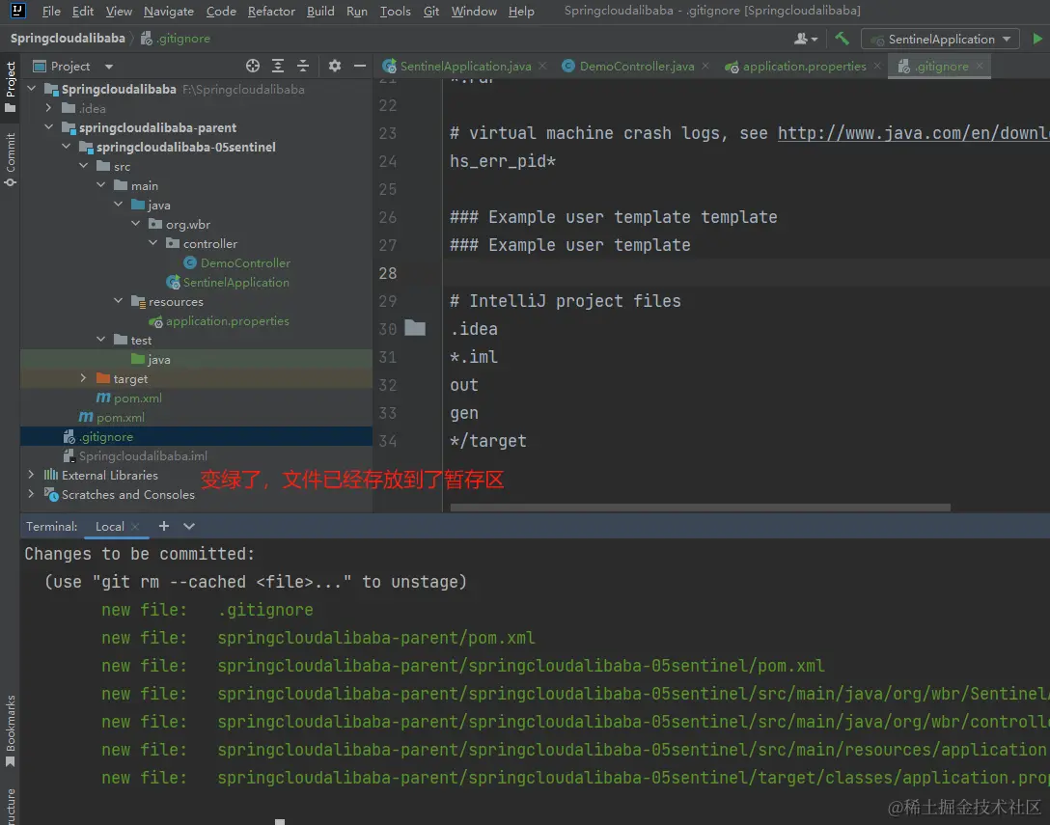
Task: Expand the .idea folder
Action: click(48, 108)
